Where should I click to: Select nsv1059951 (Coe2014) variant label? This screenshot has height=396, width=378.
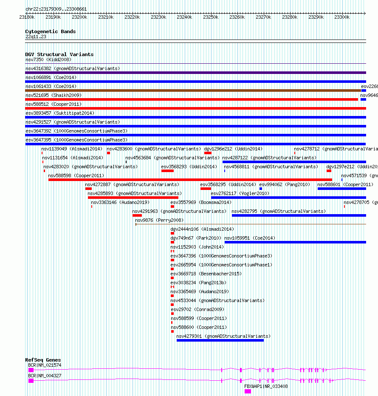pos(250,238)
